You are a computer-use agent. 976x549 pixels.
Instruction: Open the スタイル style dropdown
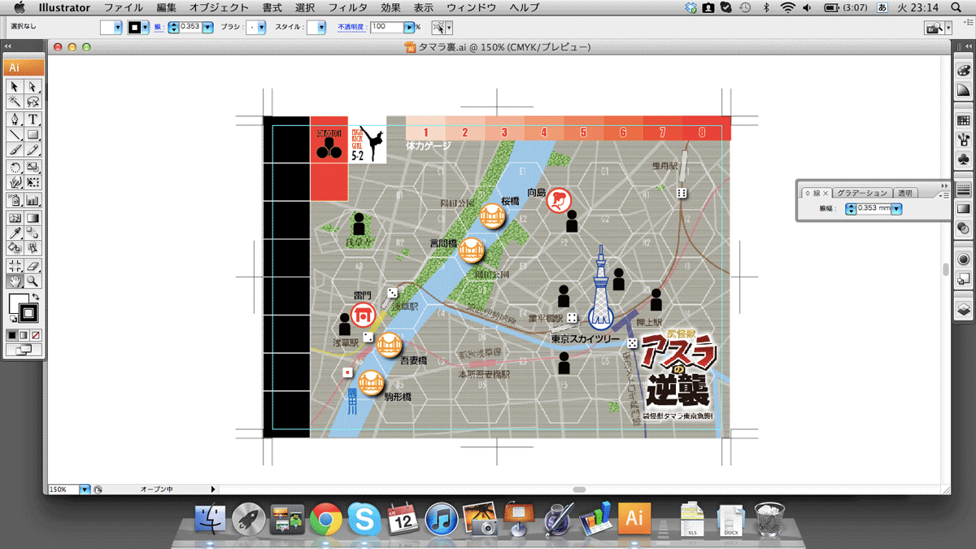[x=322, y=27]
